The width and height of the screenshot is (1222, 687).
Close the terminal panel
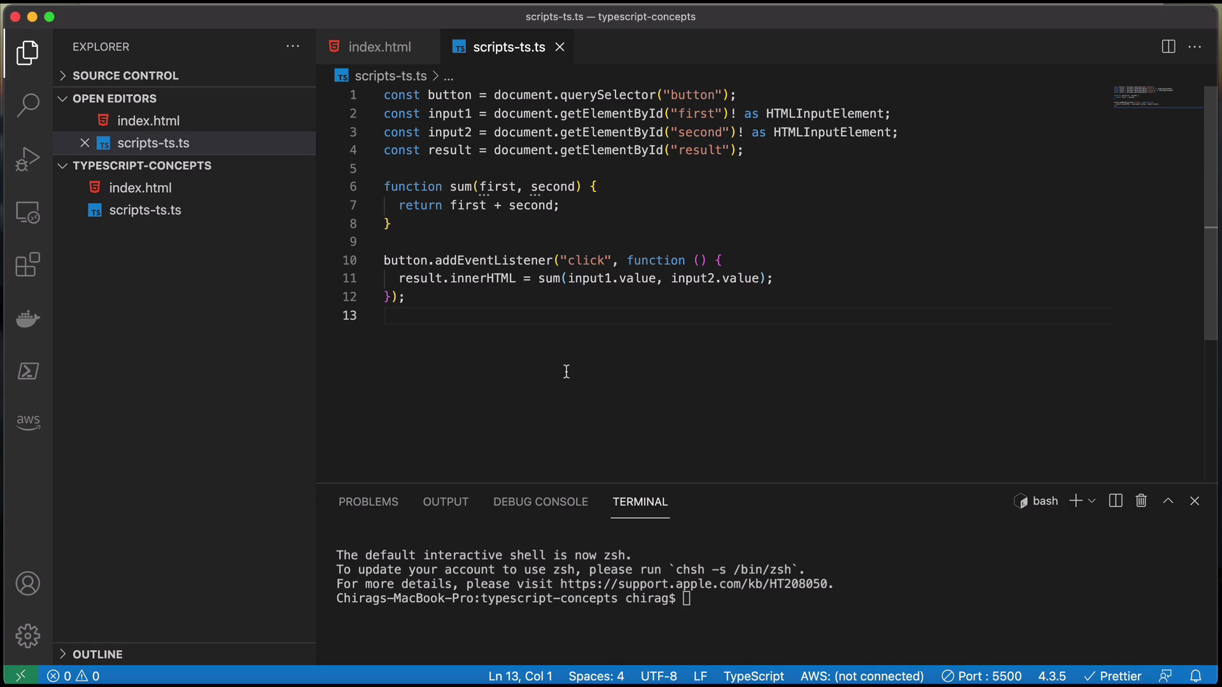click(1195, 501)
